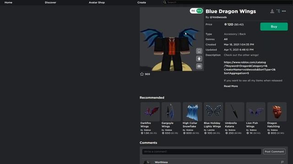The height and width of the screenshot is (164, 293).
Task: Open the Umbrella Katana thumbnail
Action: (234, 112)
